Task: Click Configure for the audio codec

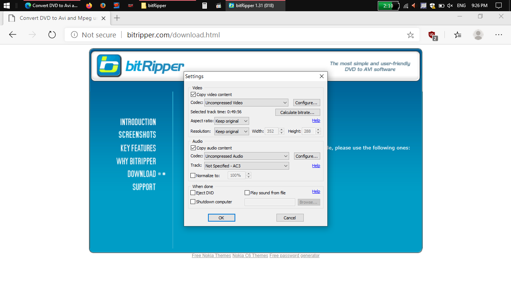Action: coord(306,156)
